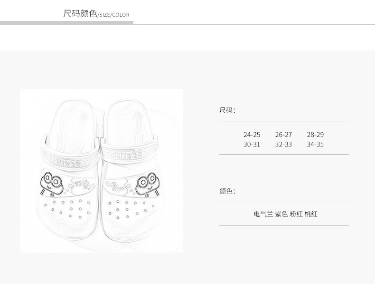Select the 电气兰 color option
This screenshot has height=284, width=375.
point(263,214)
